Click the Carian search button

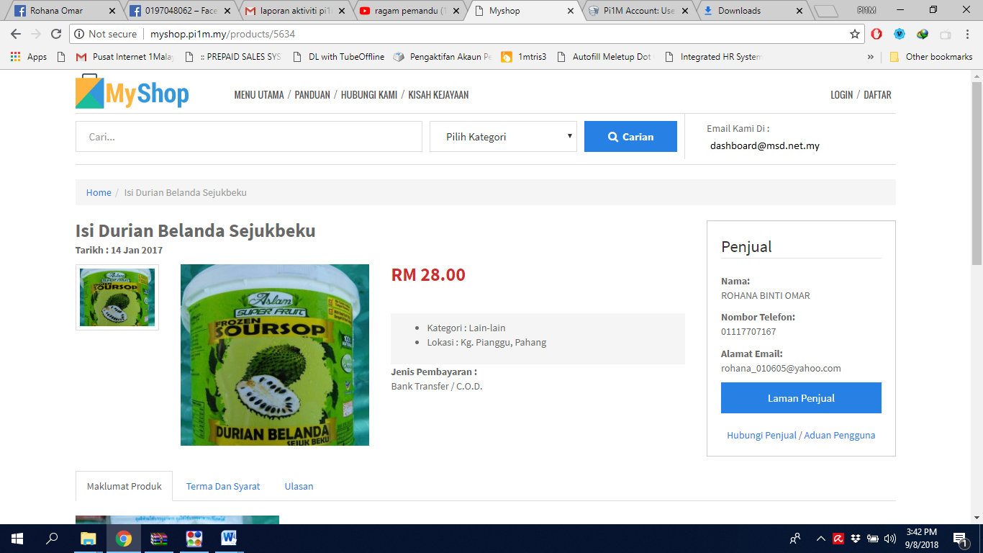(x=630, y=137)
